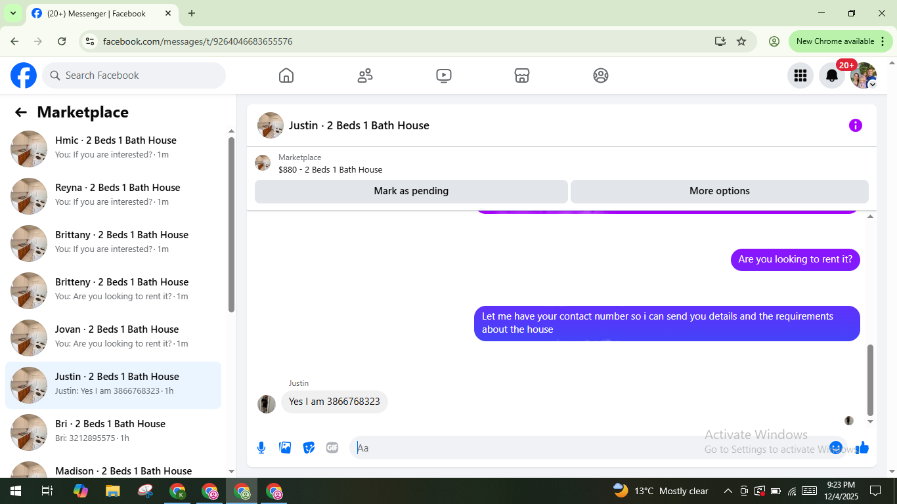897x504 pixels.
Task: Open the Windows notification center icon
Action: [x=875, y=491]
